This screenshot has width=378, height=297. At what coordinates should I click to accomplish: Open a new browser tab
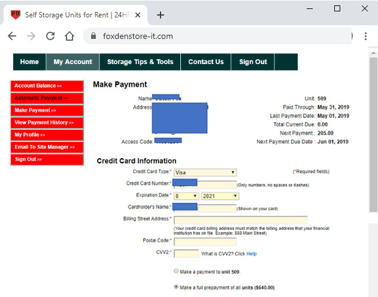point(161,15)
